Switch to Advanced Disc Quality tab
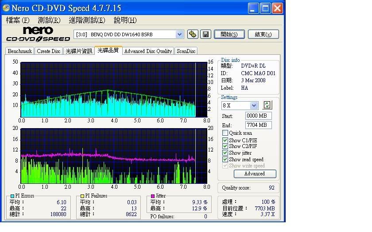This screenshot has height=232, width=372. click(148, 51)
